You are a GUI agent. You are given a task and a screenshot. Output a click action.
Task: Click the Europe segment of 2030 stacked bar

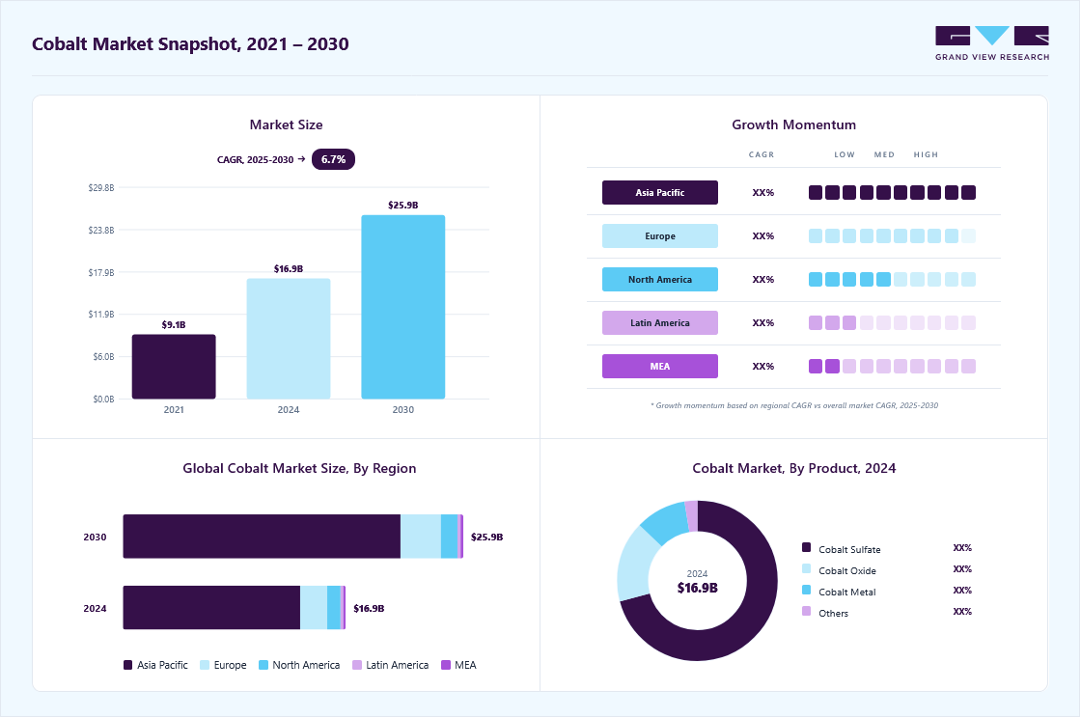click(421, 537)
